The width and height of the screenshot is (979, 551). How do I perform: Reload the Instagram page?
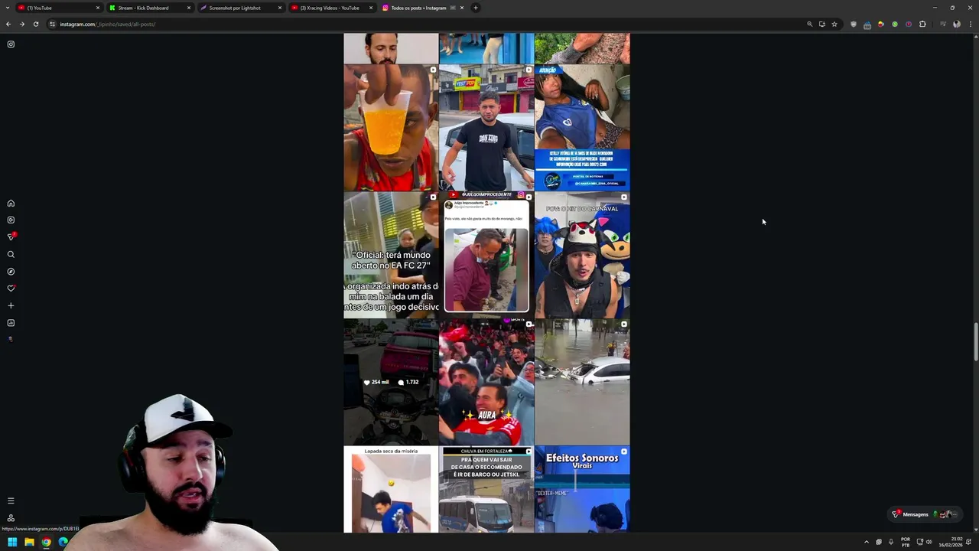(x=35, y=24)
